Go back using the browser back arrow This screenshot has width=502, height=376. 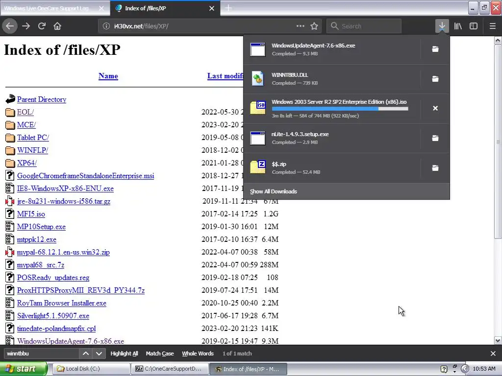(10, 26)
